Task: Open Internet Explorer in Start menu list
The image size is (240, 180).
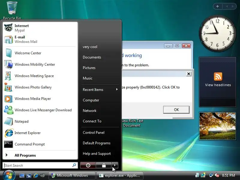Action: 40,133
